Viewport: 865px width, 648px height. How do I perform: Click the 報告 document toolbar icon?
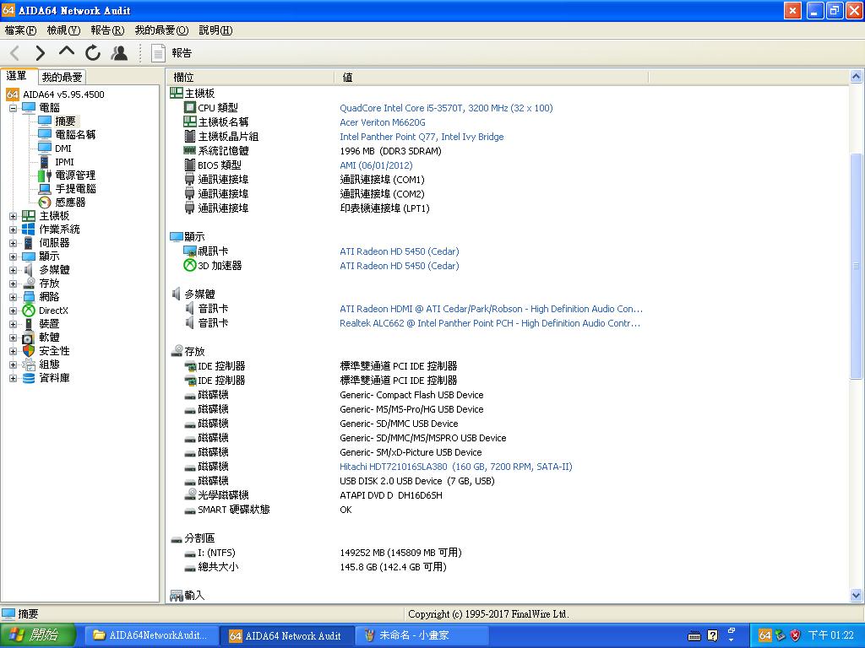coord(158,53)
